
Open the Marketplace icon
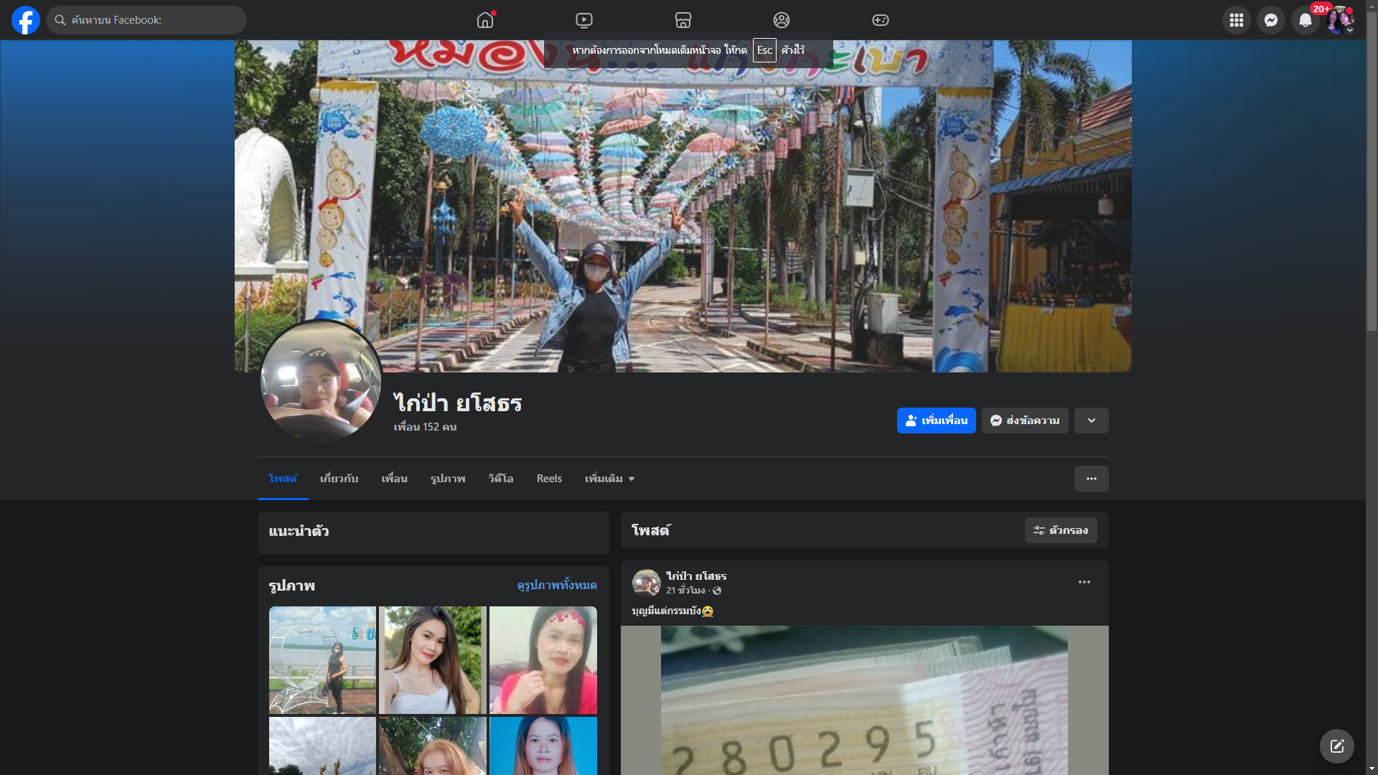pos(683,20)
